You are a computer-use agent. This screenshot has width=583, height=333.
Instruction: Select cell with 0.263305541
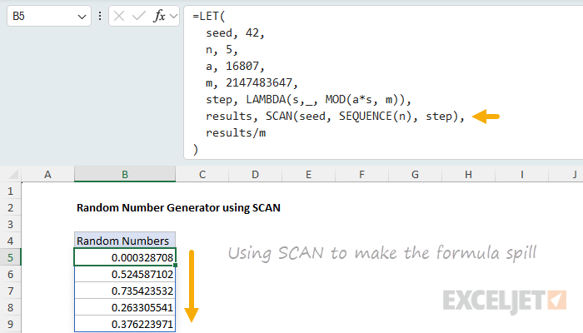click(125, 308)
